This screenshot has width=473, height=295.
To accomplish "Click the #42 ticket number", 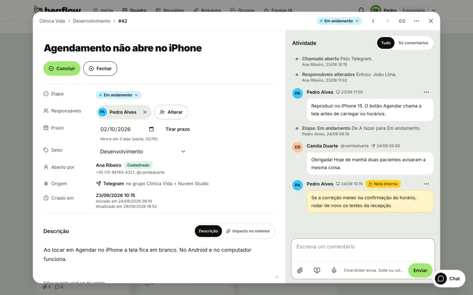I will (x=122, y=21).
